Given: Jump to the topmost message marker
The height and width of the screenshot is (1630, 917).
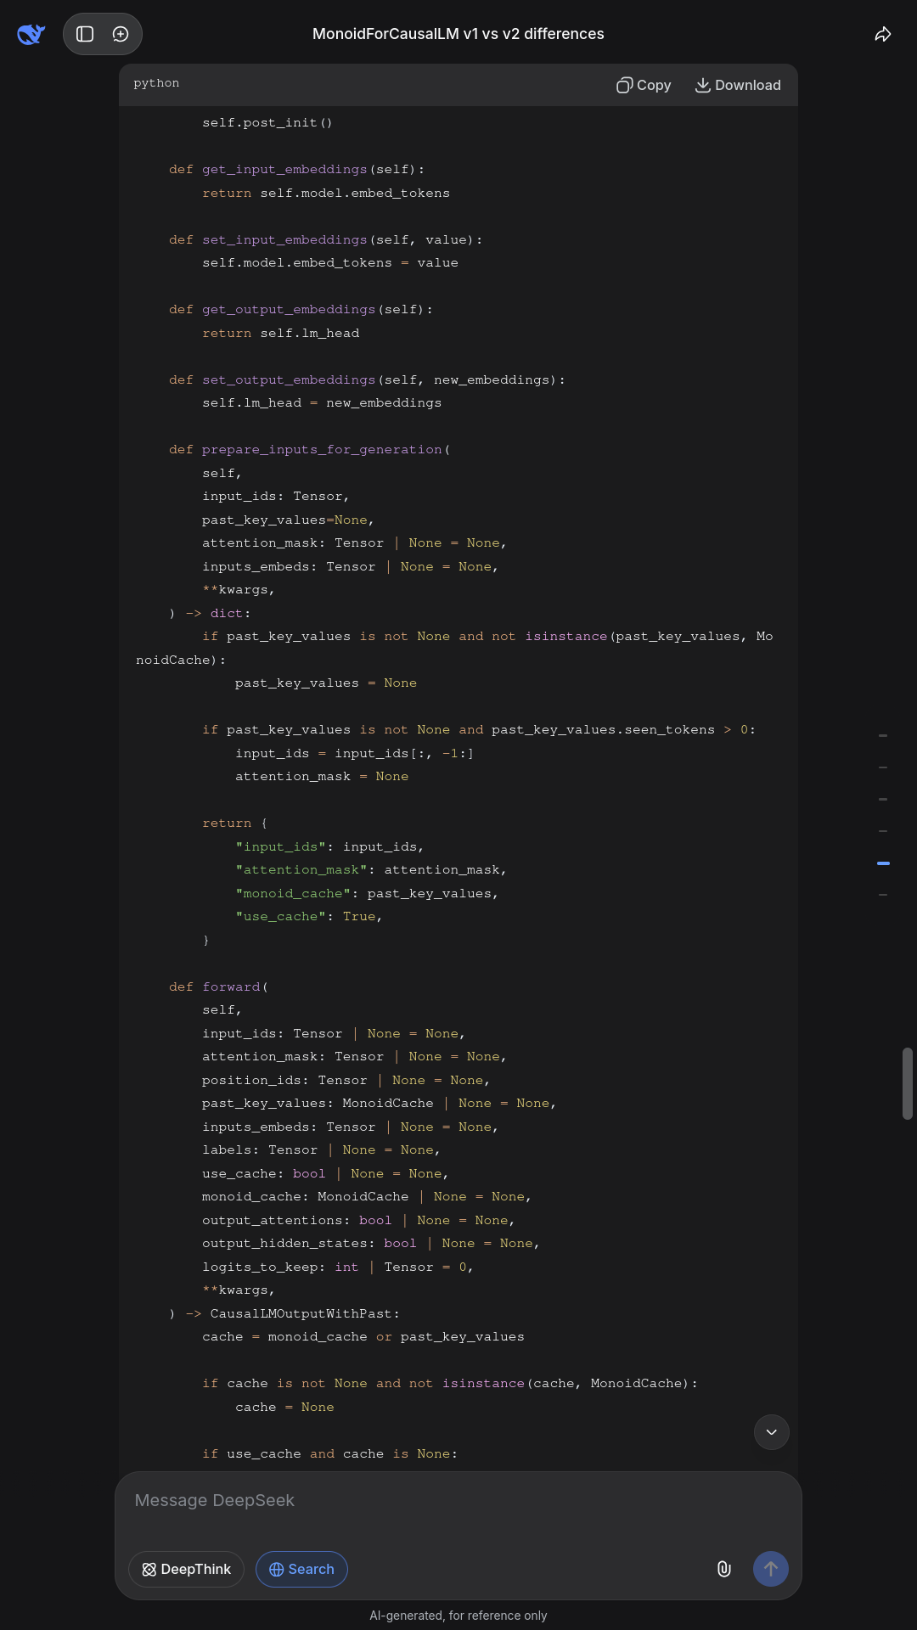Looking at the screenshot, I should [x=883, y=735].
